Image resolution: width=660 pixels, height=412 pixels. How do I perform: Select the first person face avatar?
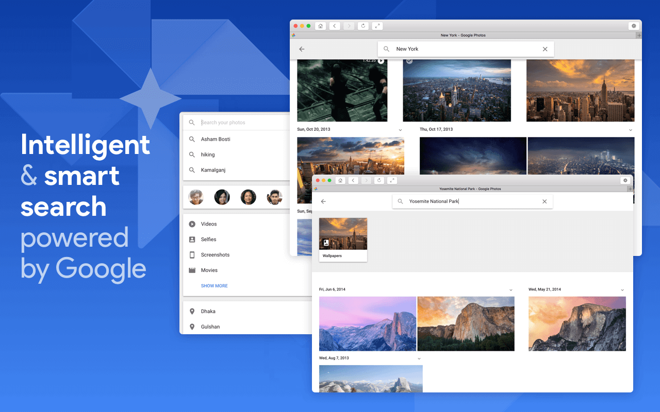point(196,197)
